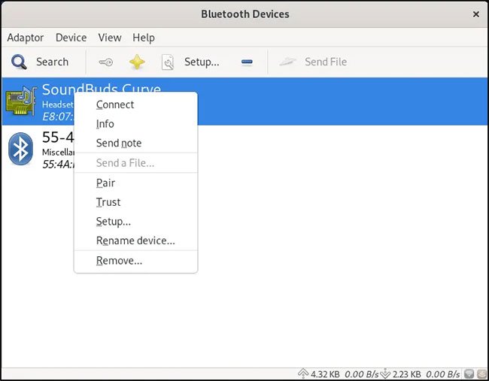
Task: Click the 55-4 device name text
Action: pos(58,138)
